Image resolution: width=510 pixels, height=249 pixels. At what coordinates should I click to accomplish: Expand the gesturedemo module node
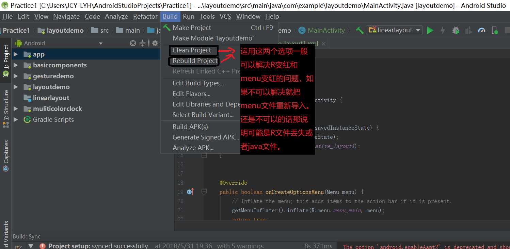point(16,76)
